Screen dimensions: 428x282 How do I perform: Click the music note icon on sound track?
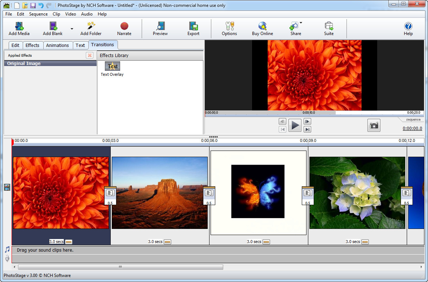click(x=6, y=249)
